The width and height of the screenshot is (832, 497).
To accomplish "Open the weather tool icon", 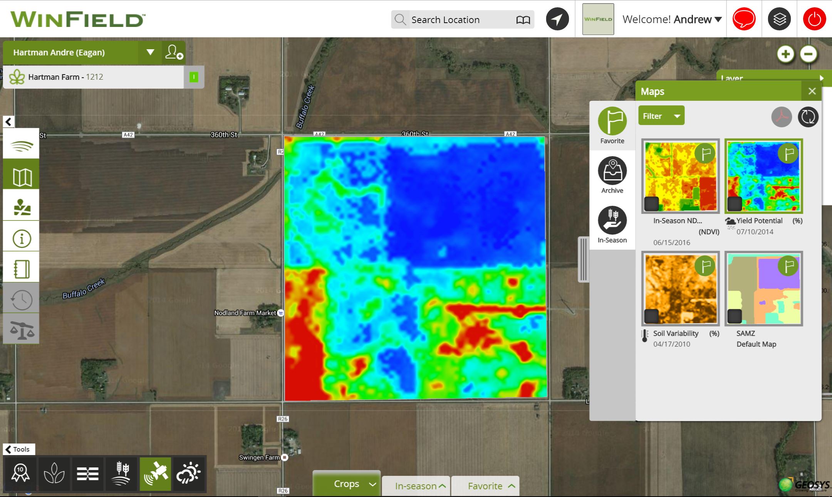I will pyautogui.click(x=189, y=474).
